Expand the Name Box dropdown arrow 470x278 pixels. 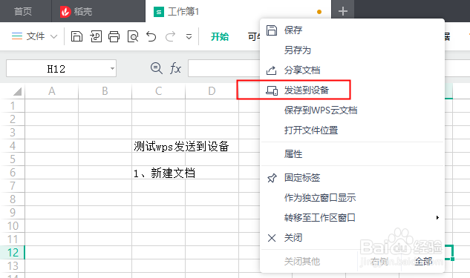click(112, 68)
